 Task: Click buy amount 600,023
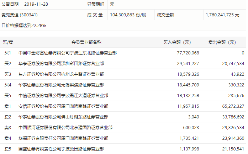click(x=191, y=128)
